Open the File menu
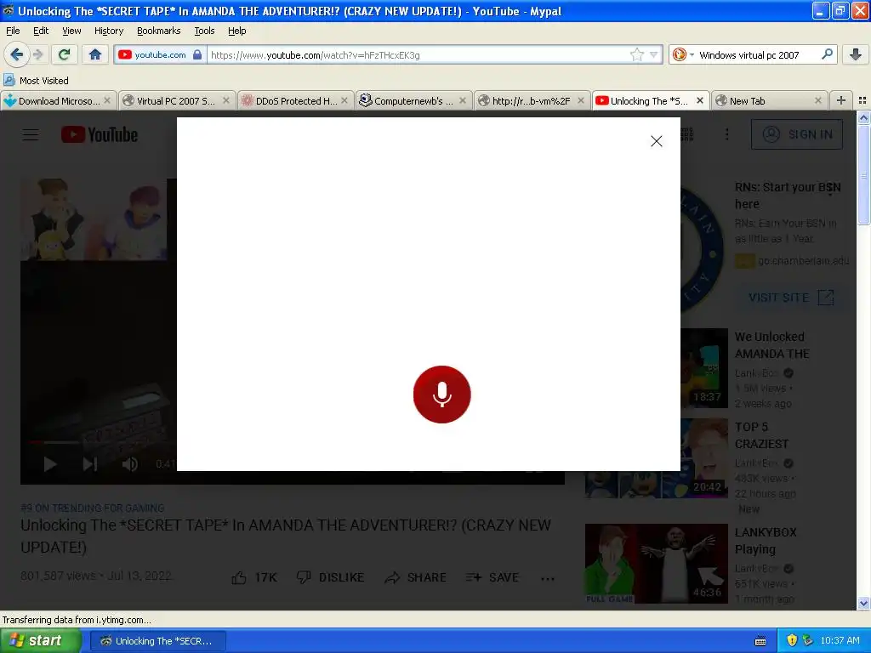 (x=13, y=31)
